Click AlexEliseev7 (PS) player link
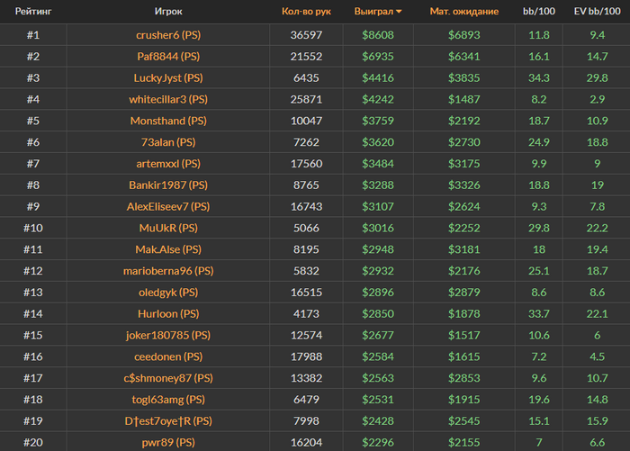 [x=168, y=206]
